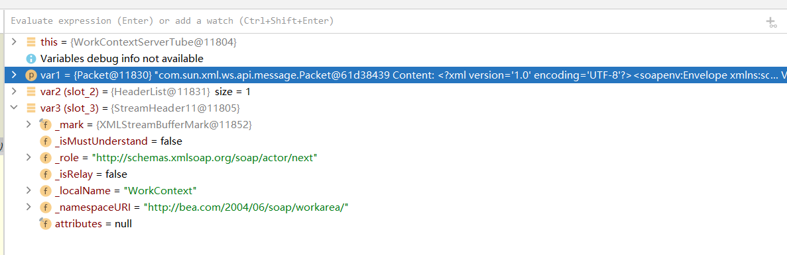
Task: Expand the _role string field
Action: (x=29, y=157)
